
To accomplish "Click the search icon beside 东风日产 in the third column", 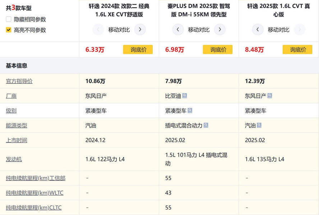I will click(x=269, y=96).
